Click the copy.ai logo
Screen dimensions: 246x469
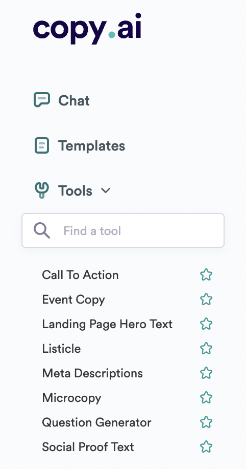pos(87,29)
